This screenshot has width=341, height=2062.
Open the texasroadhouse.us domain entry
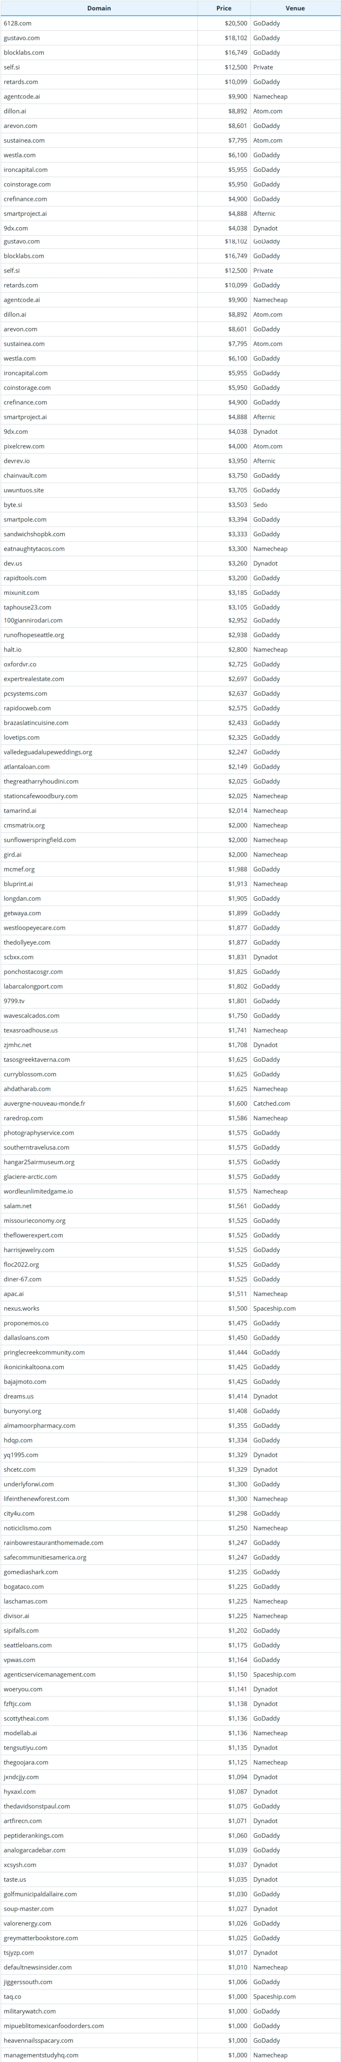[30, 1030]
